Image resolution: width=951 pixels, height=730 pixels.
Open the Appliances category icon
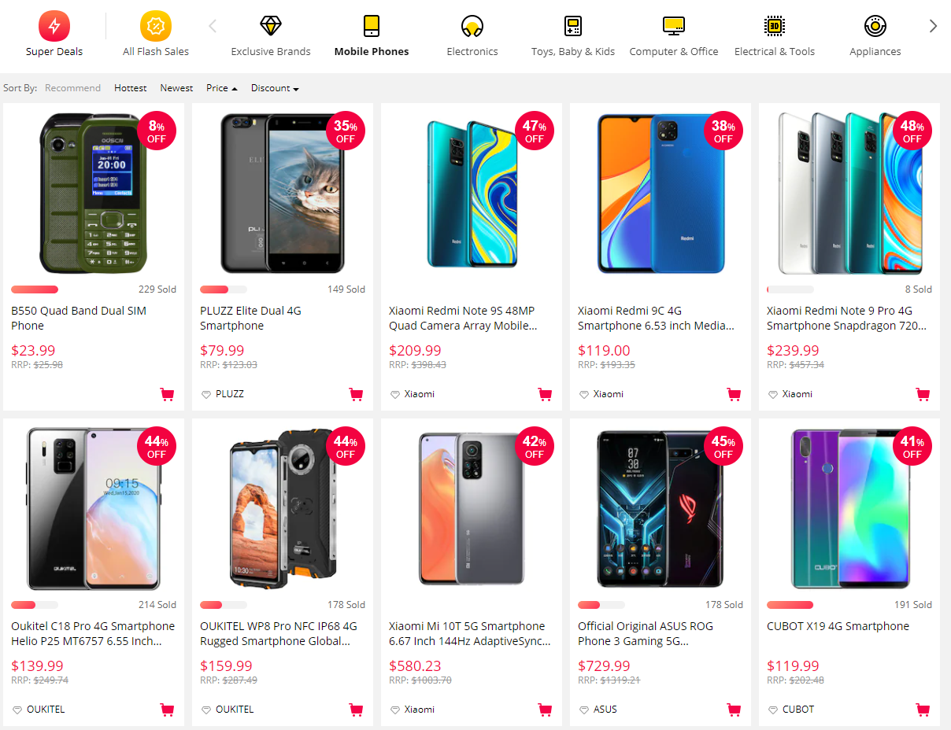click(x=875, y=26)
